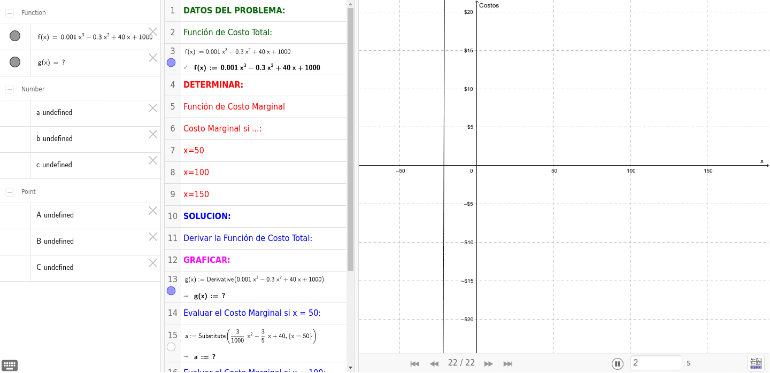This screenshot has width=770, height=373.
Task: Edit the playback seconds field
Action: [656, 363]
